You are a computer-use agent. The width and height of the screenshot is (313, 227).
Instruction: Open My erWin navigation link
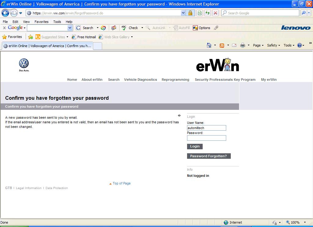point(269,80)
